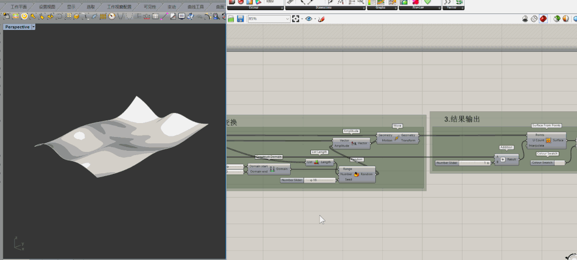Click the orange gauge dial icon
Screen dimensions: 577x260
click(x=112, y=16)
